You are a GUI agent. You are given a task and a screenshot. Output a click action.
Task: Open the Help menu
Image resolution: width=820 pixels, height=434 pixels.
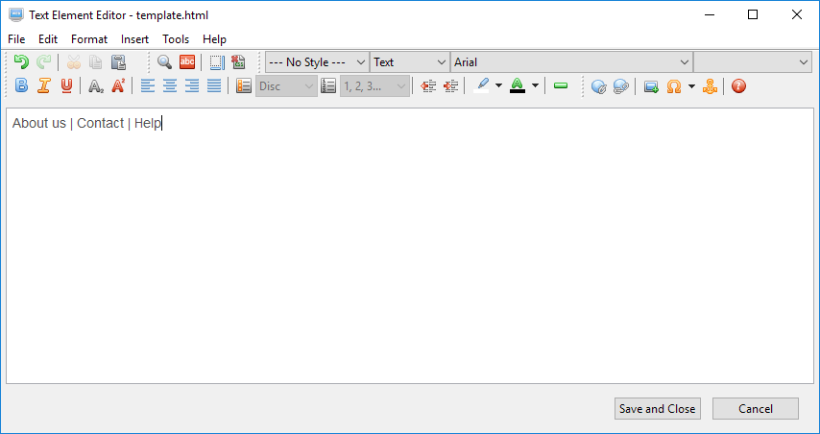214,39
